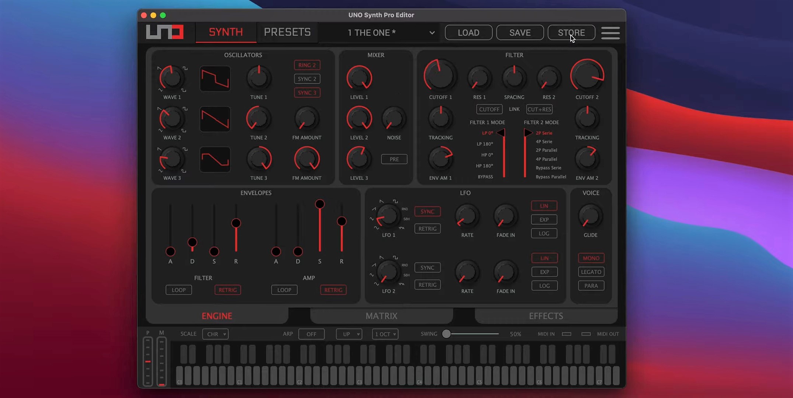Select the 4P Parallel filter 2 mode
793x398 pixels.
pos(546,159)
